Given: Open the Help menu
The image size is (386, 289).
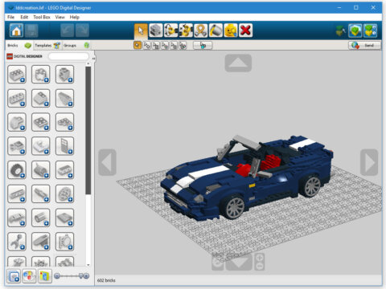Looking at the screenshot, I should tap(75, 17).
